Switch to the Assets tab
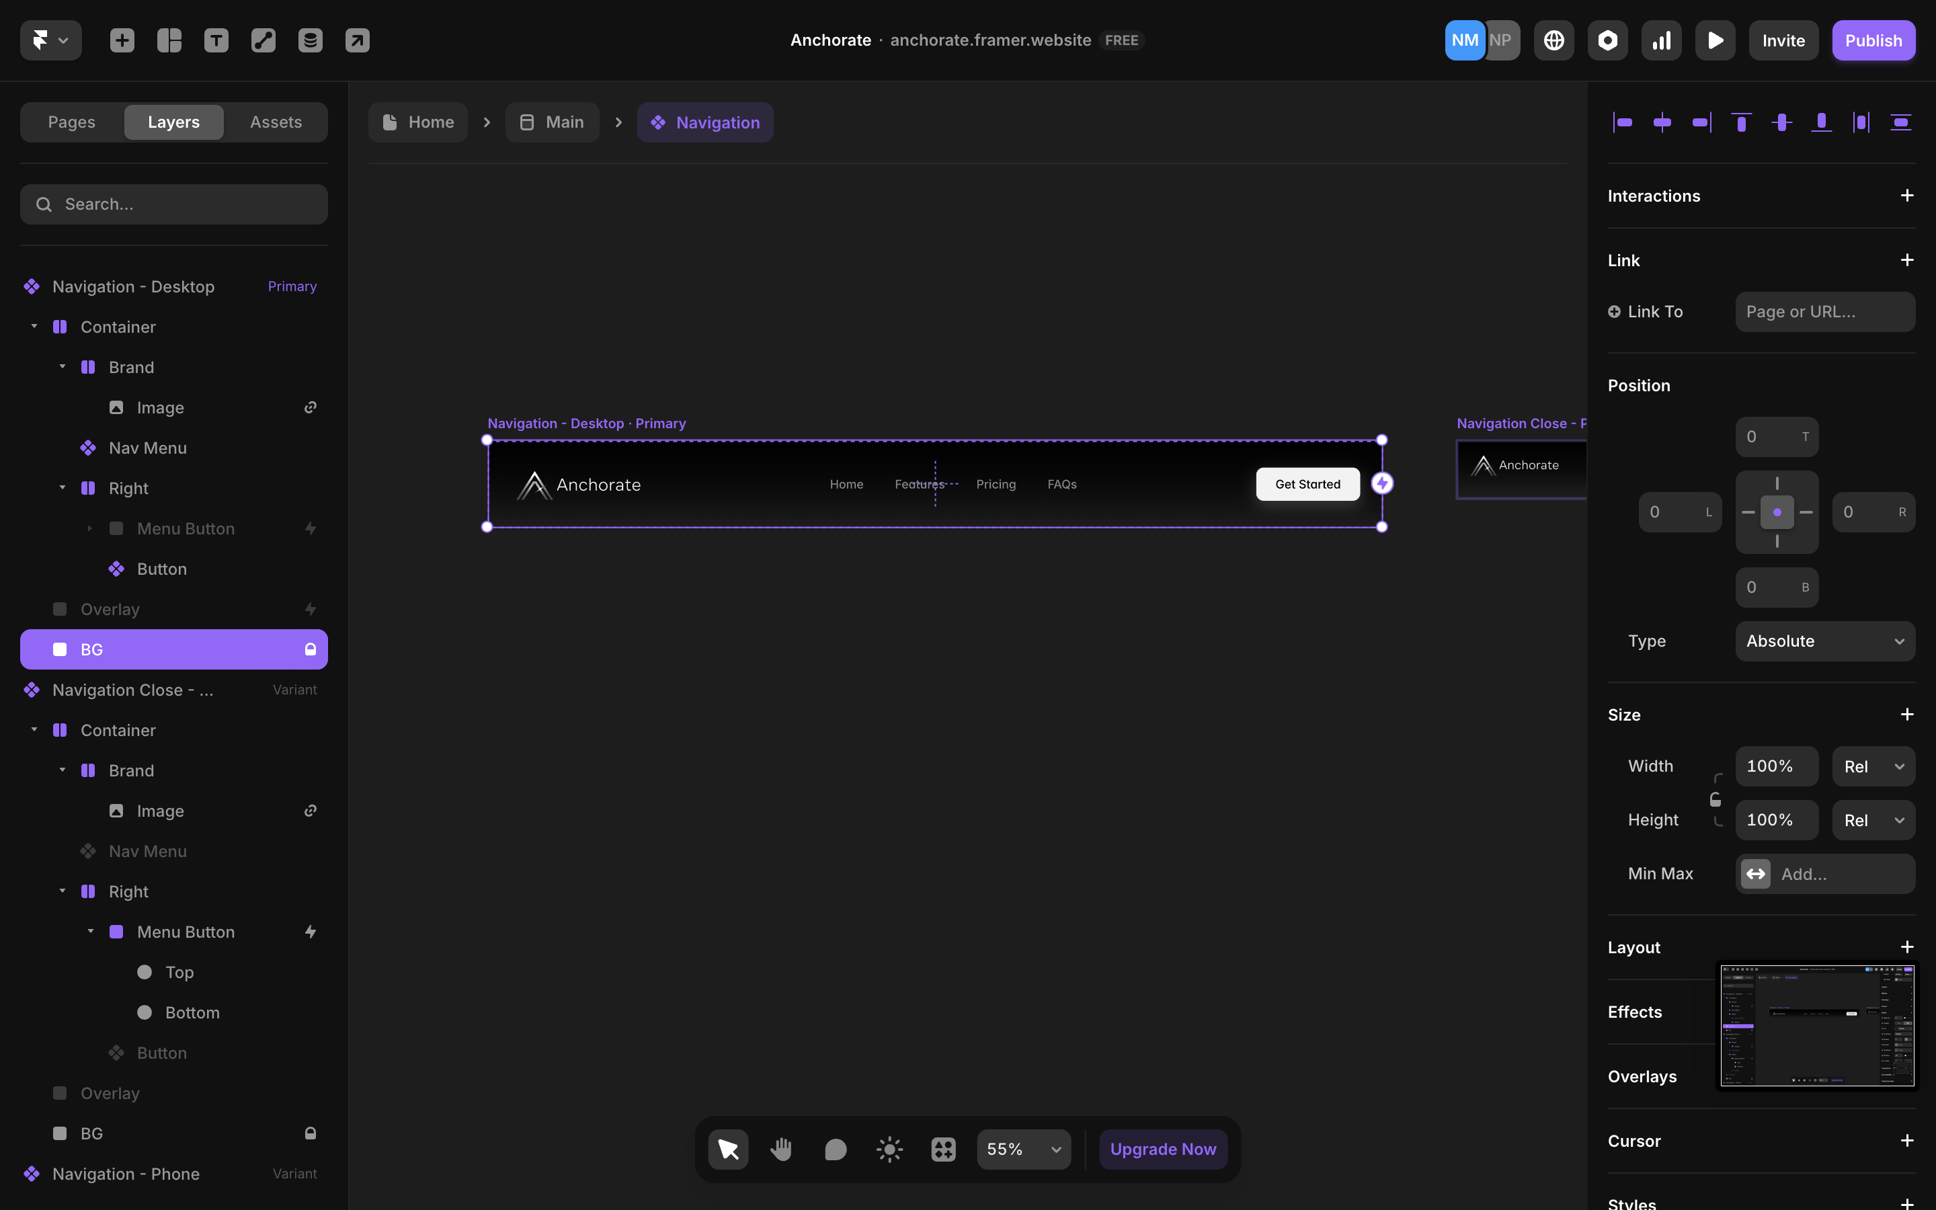Image resolution: width=1936 pixels, height=1210 pixels. tap(275, 122)
